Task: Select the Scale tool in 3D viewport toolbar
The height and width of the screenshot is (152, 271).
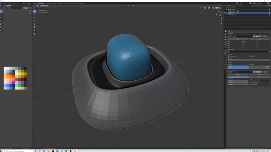Action: pyautogui.click(x=35, y=24)
